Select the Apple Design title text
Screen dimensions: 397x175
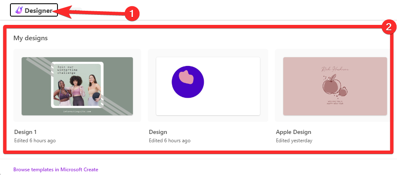(293, 132)
